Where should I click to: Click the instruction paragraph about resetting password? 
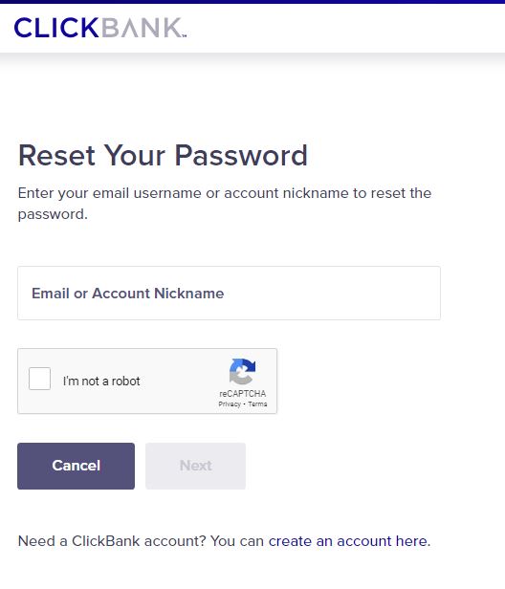click(x=225, y=204)
